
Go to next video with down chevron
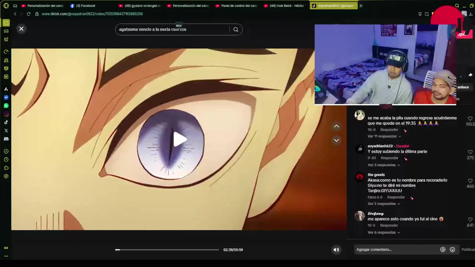pos(336,140)
